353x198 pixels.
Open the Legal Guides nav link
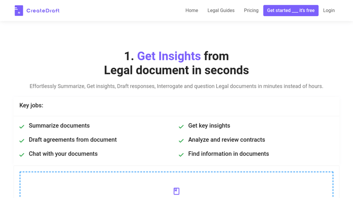click(221, 10)
